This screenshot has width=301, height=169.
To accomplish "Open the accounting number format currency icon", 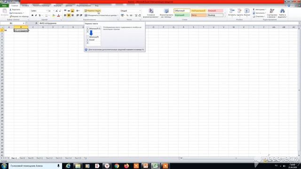I will coord(122,15).
